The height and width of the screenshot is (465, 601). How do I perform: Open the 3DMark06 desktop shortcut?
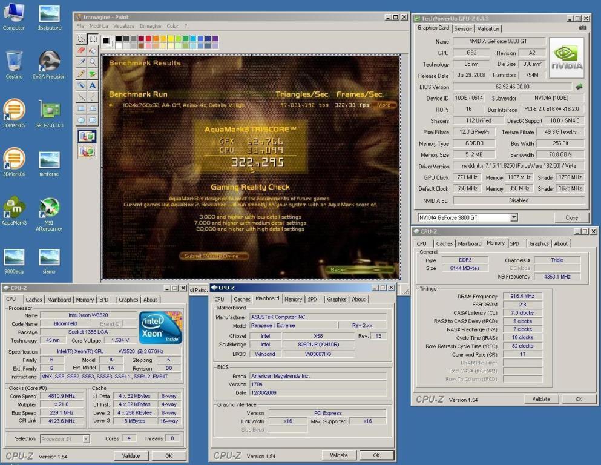14,162
